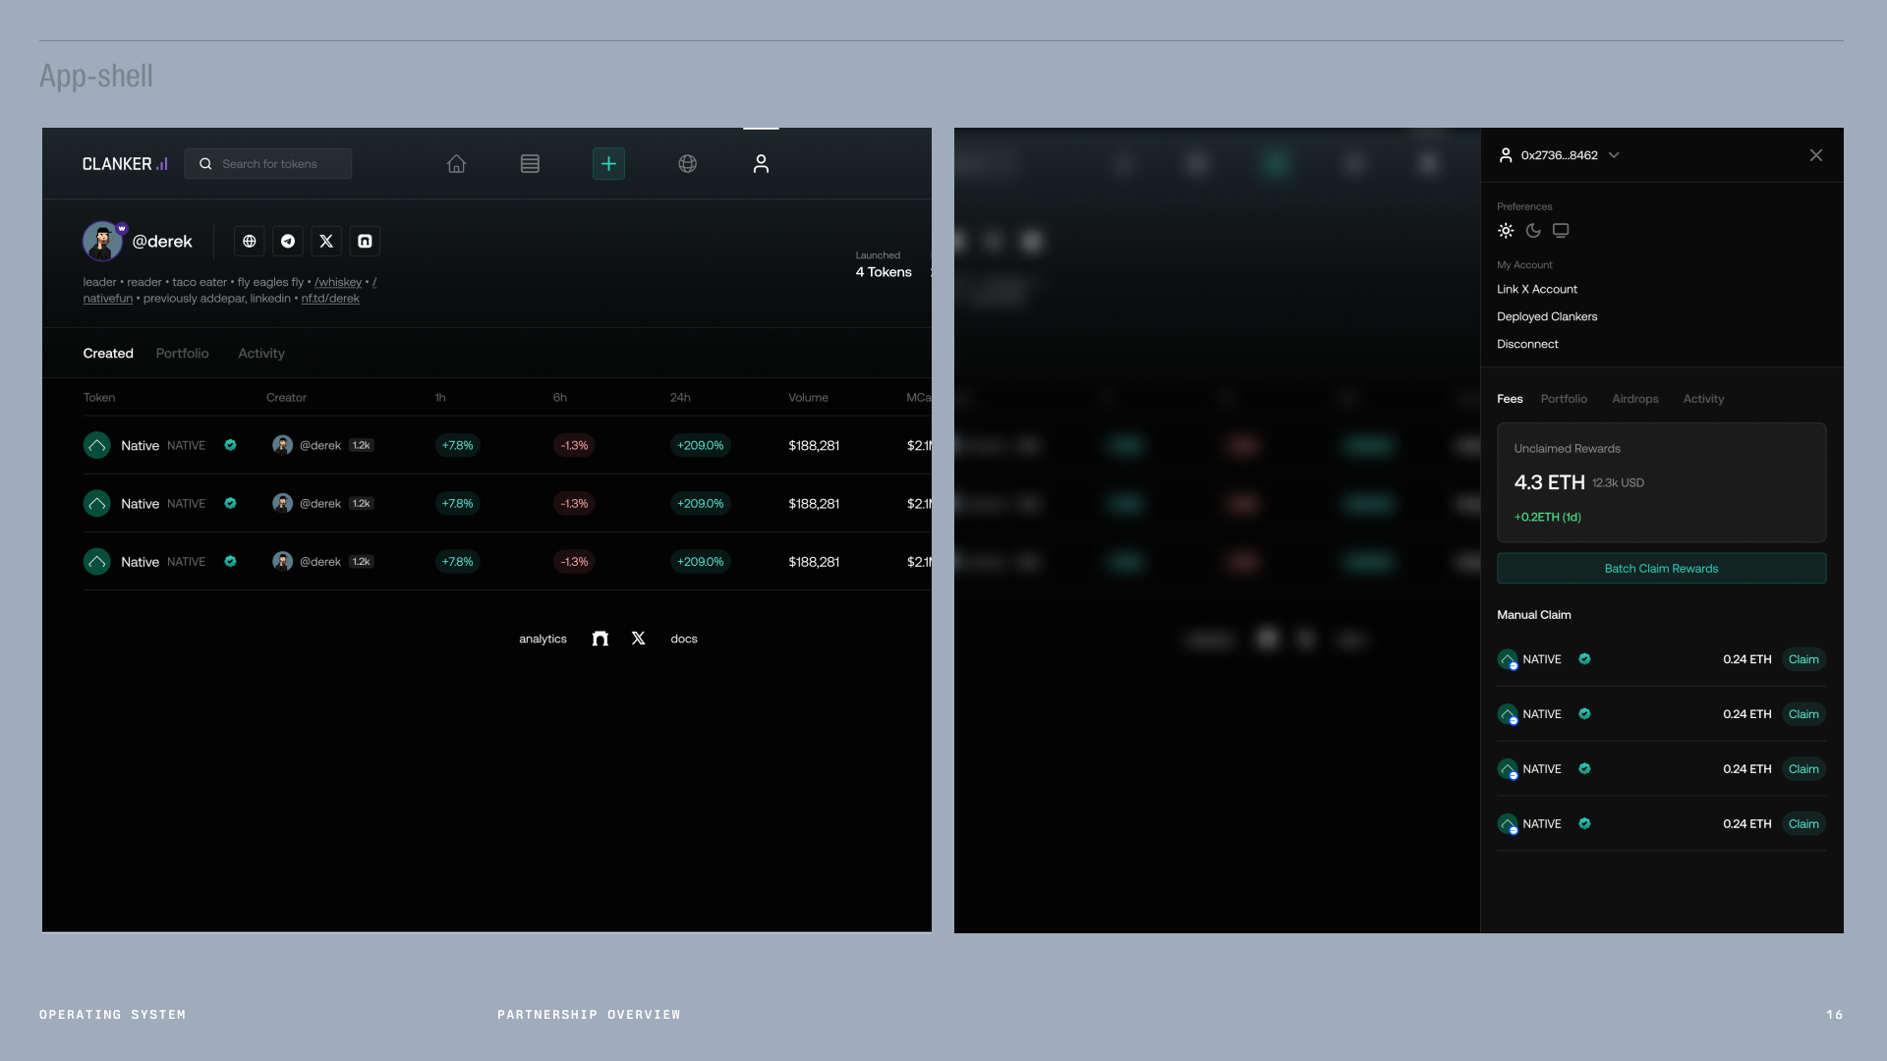1887x1061 pixels.
Task: Click verified badge in first Native row
Action: point(230,445)
